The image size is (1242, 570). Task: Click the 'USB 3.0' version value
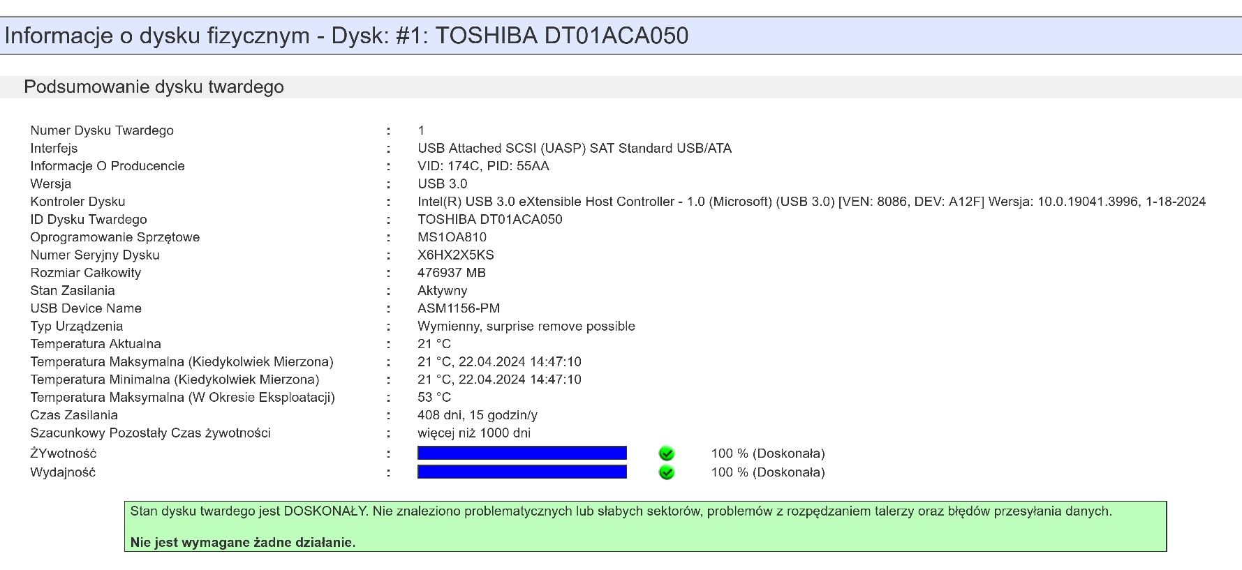tap(443, 183)
